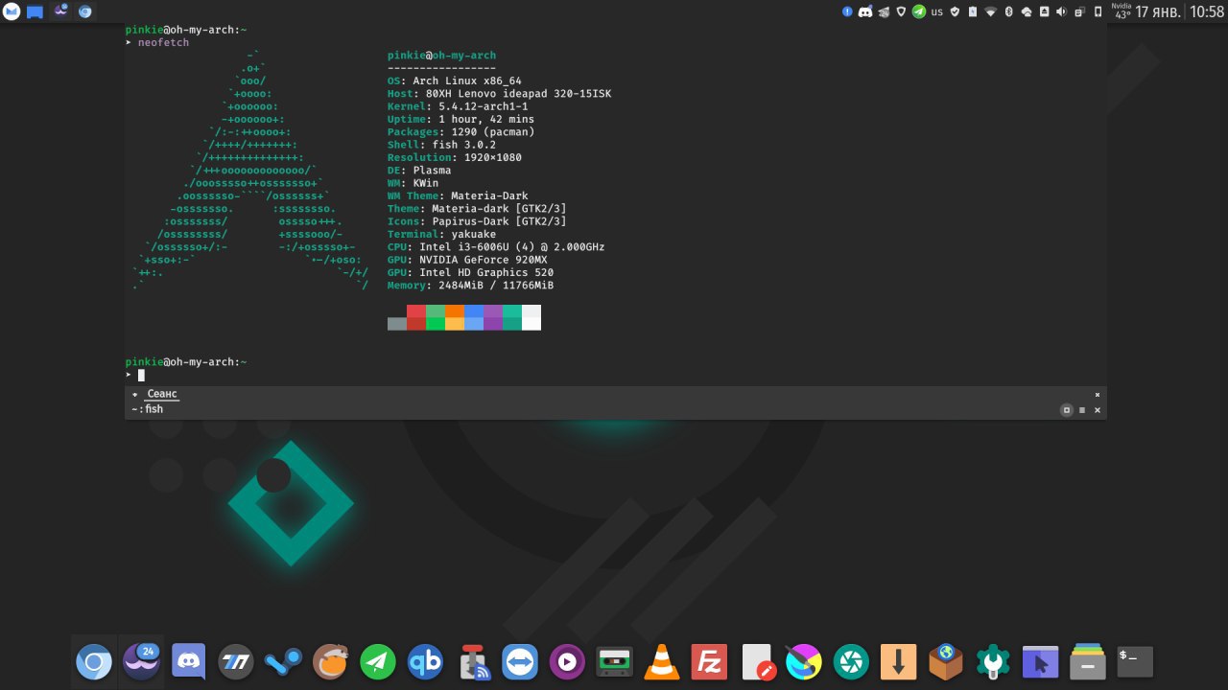Open the Telegram tray icon
Image resolution: width=1228 pixels, height=690 pixels.
coord(919,11)
